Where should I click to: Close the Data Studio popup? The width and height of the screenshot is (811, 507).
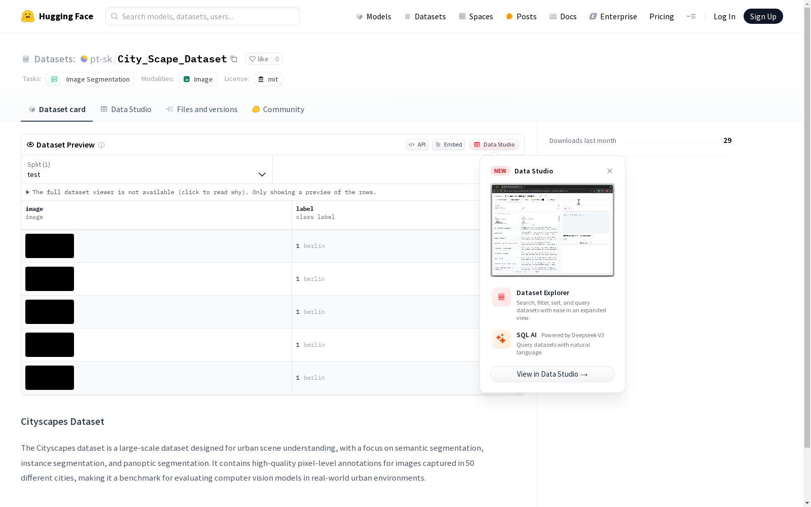[x=610, y=171]
